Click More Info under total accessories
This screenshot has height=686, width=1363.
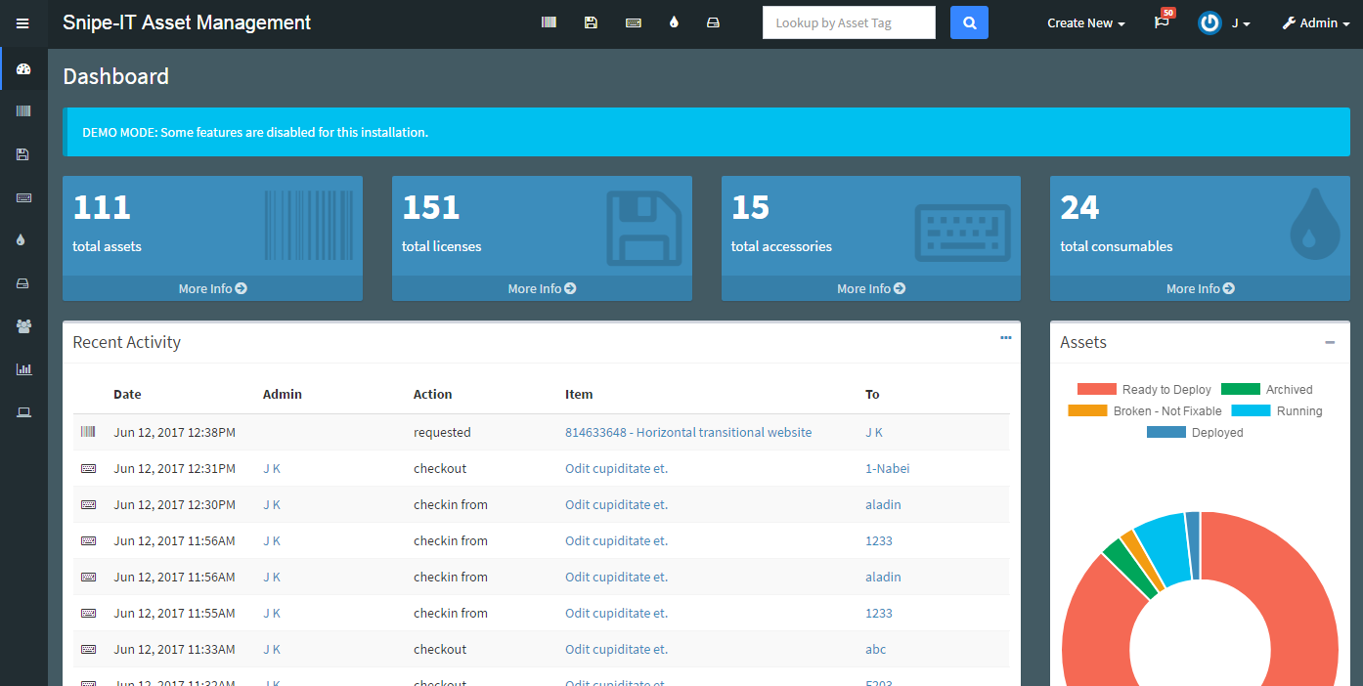click(871, 288)
